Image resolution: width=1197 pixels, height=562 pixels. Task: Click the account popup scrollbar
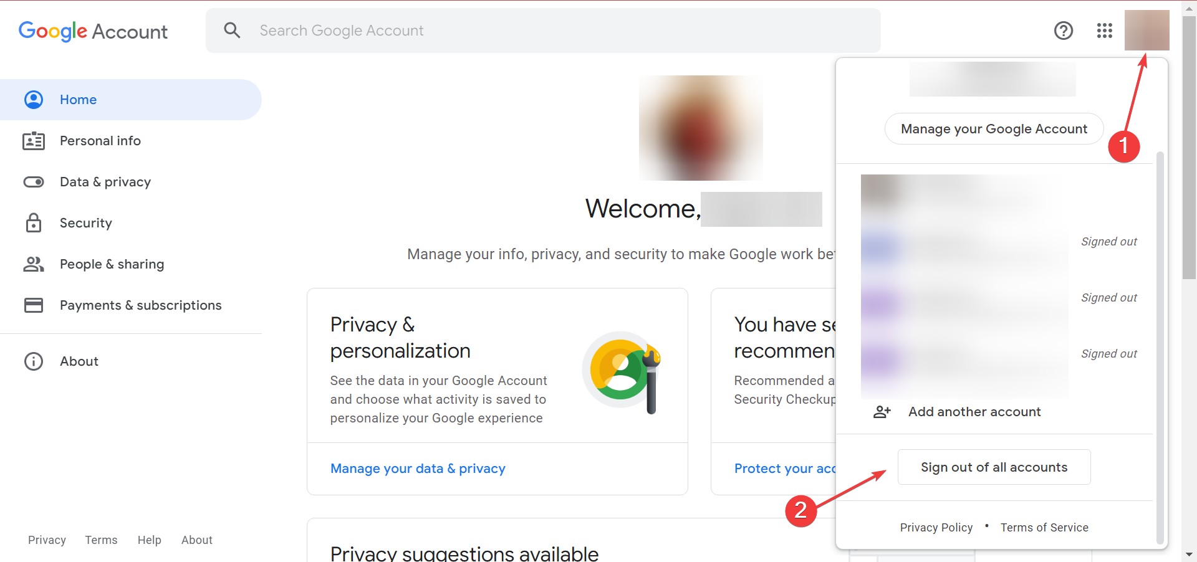[1160, 348]
